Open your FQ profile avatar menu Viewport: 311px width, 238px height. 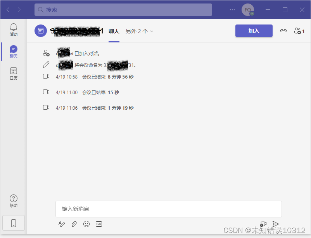(248, 9)
